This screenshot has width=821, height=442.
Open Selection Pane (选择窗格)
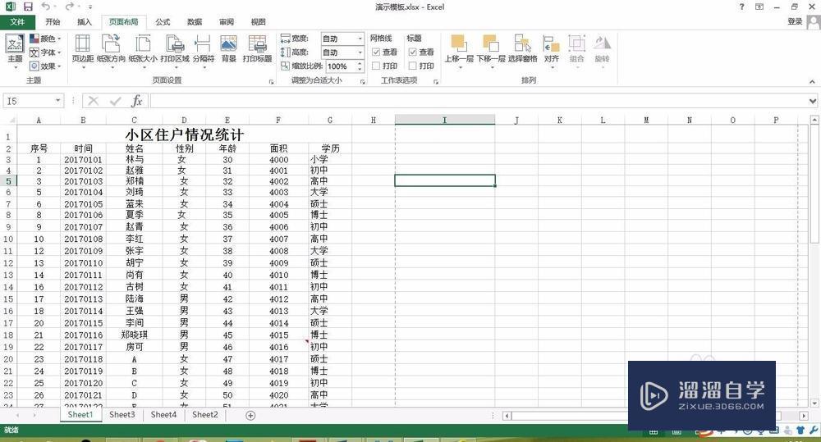(522, 49)
